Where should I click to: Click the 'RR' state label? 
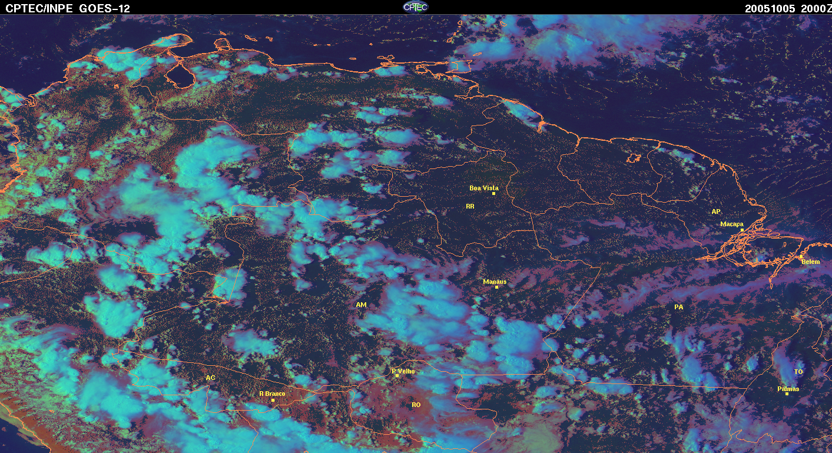[470, 207]
